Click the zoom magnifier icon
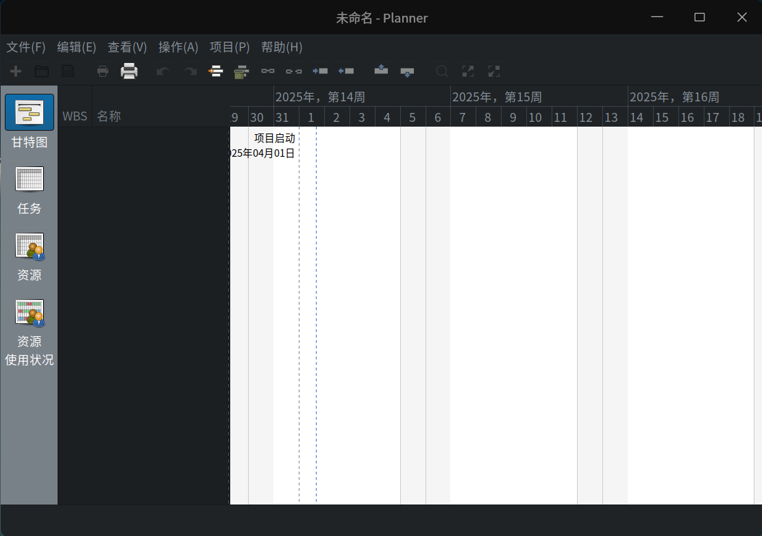The image size is (762, 536). click(442, 71)
